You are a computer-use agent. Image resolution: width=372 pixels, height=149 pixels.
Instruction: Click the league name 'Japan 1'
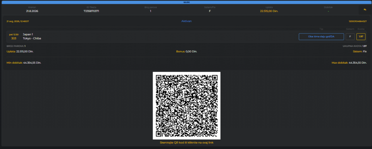click(x=28, y=35)
